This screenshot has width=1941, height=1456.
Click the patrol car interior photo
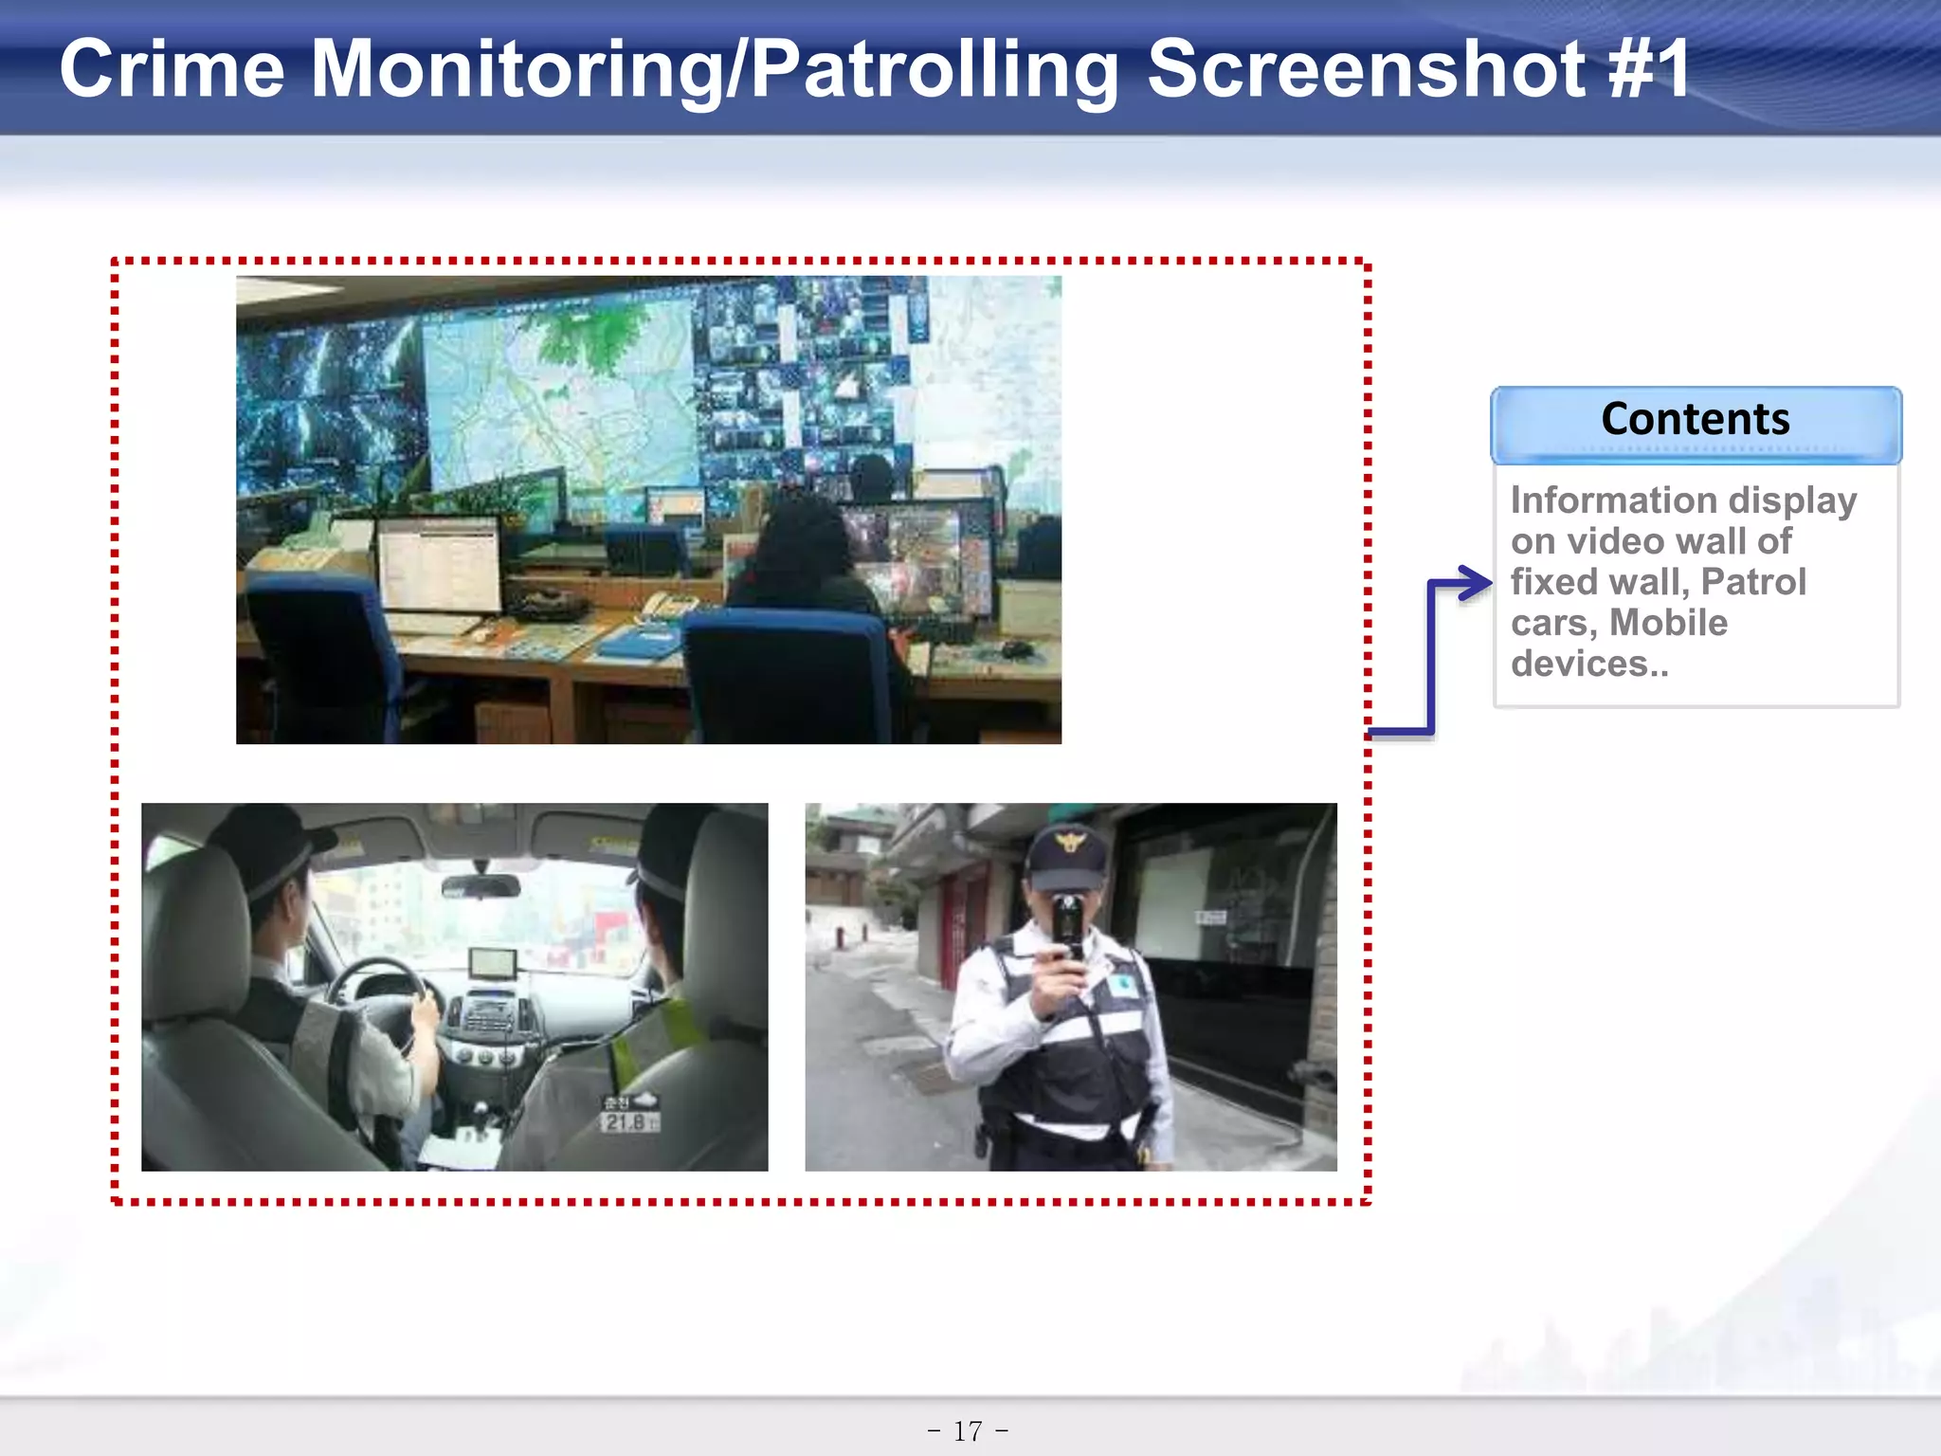point(454,987)
